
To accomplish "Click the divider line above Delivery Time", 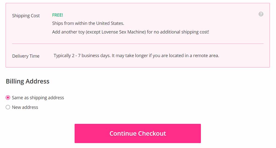I will click(138, 44).
